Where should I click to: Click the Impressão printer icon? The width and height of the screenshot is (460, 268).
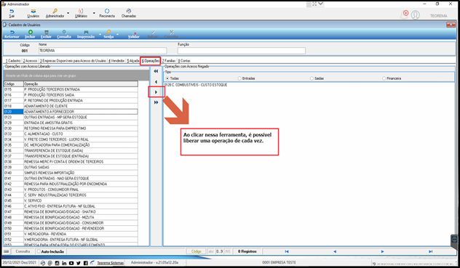click(86, 32)
